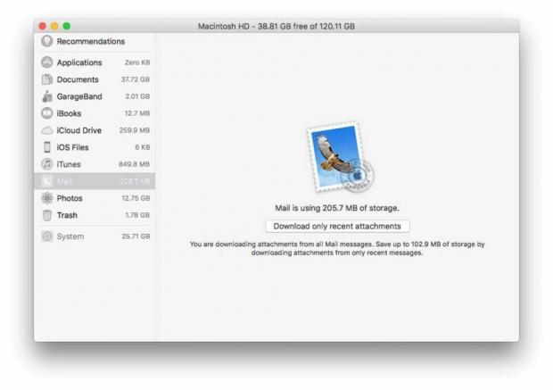The width and height of the screenshot is (553, 390).
Task: Click the green zoom window button
Action: pyautogui.click(x=66, y=26)
